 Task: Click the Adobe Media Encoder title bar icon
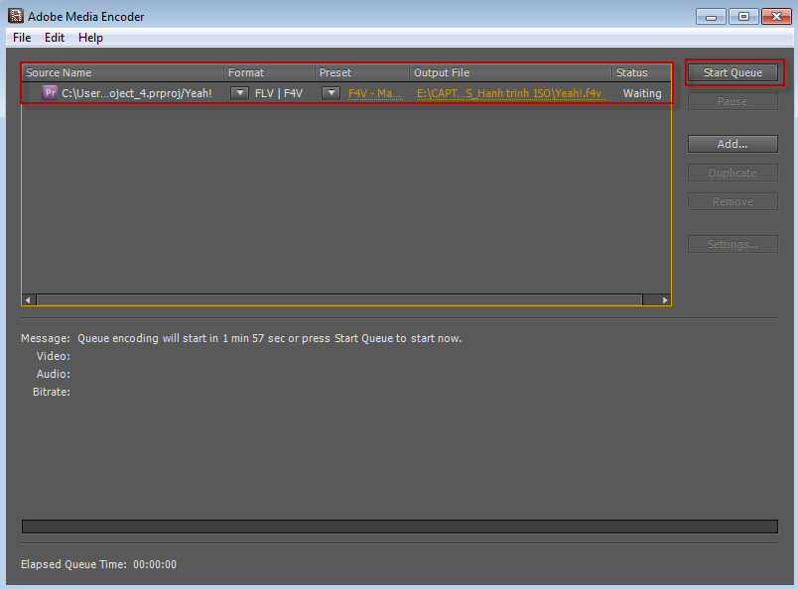(15, 16)
